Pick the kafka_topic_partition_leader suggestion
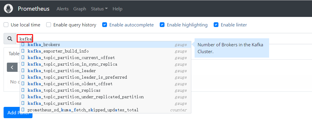This screenshot has width=312, height=133. tap(105, 71)
